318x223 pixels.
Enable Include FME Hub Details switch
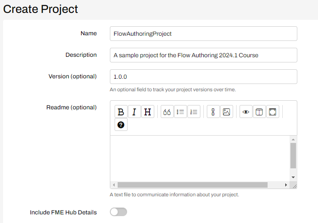pos(118,212)
